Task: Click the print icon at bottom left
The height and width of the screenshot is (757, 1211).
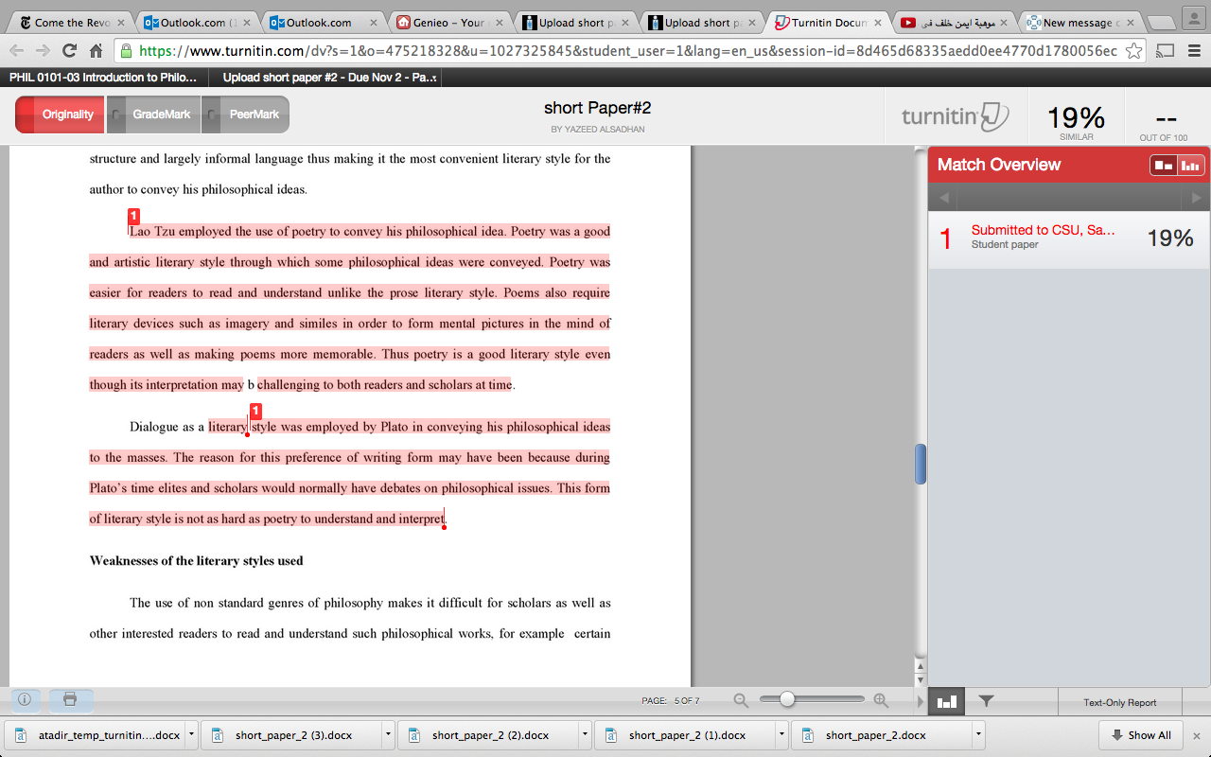Action: coord(70,700)
